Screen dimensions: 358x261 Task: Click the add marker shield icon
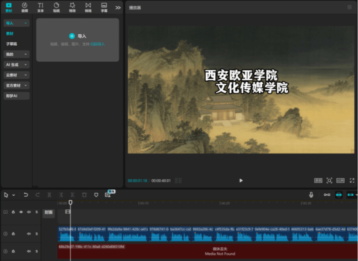(96, 195)
